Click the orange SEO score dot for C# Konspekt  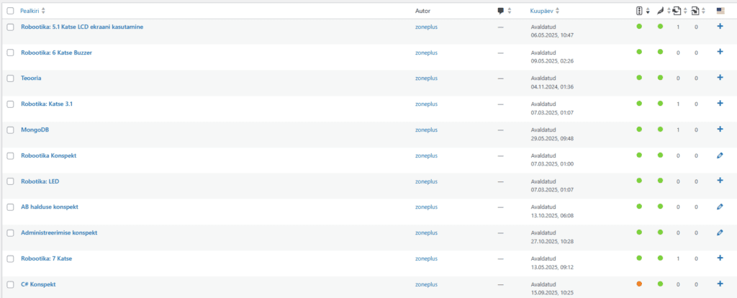(639, 284)
